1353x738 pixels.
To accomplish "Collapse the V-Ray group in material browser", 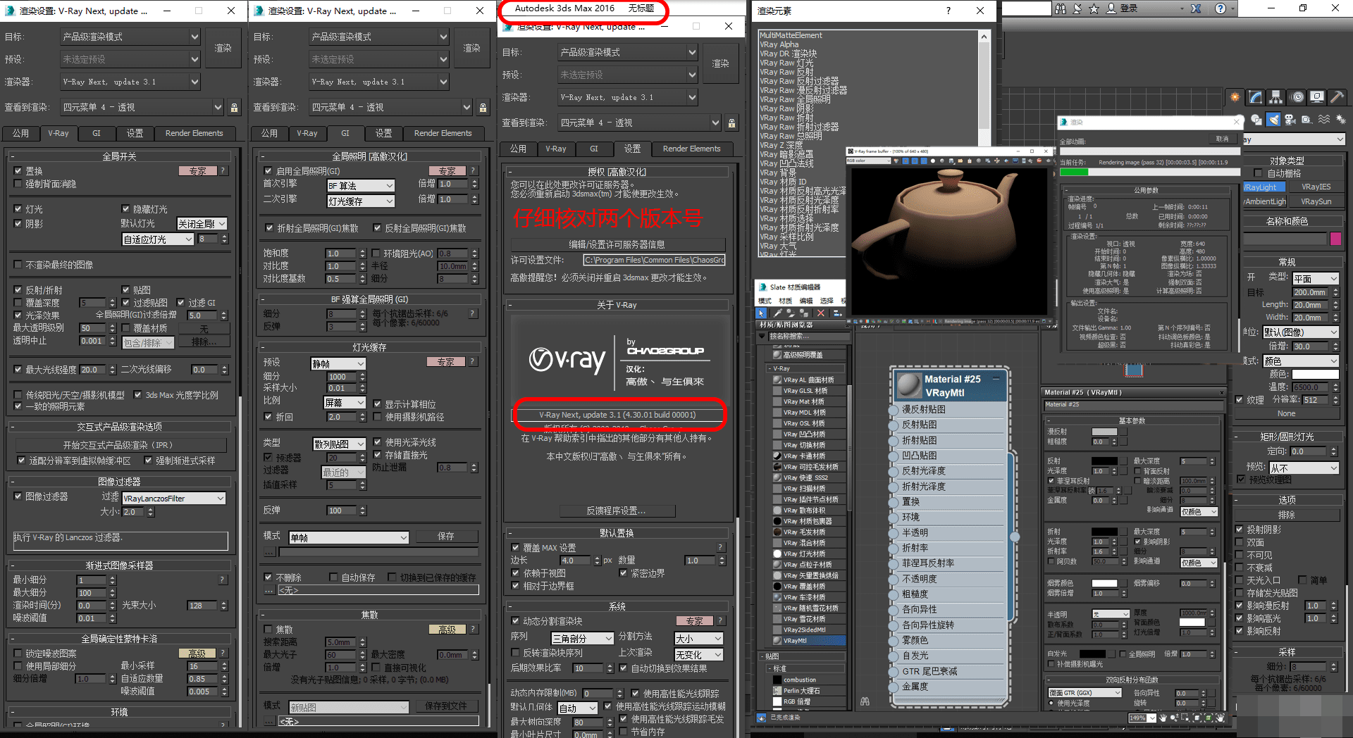I will [x=769, y=368].
